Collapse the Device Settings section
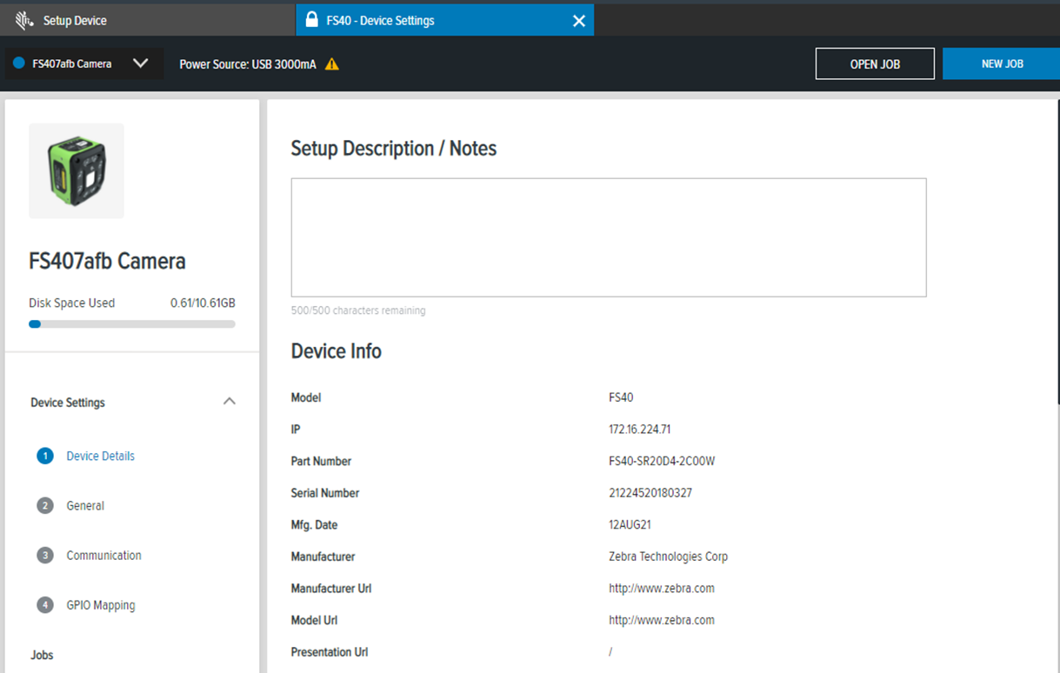Image resolution: width=1060 pixels, height=673 pixels. (229, 401)
